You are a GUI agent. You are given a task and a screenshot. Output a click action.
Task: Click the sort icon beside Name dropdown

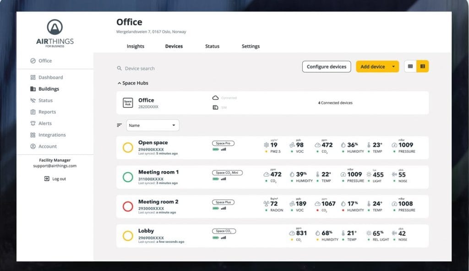coord(120,125)
